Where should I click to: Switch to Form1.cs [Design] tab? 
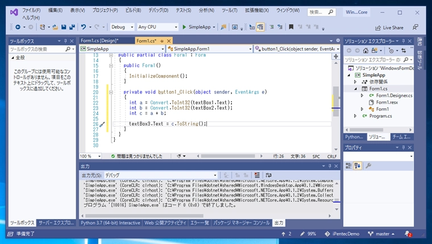tap(99, 40)
